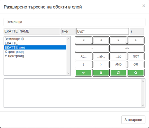Viewport: 149px width, 128px height.
Task: Select 'Землище ID' in the field list
Action: tap(35, 39)
